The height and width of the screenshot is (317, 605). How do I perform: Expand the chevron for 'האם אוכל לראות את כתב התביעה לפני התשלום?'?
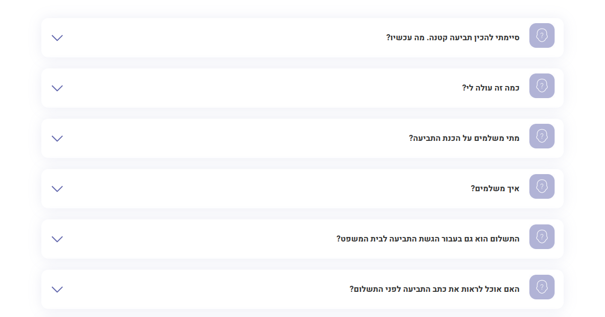(x=57, y=289)
